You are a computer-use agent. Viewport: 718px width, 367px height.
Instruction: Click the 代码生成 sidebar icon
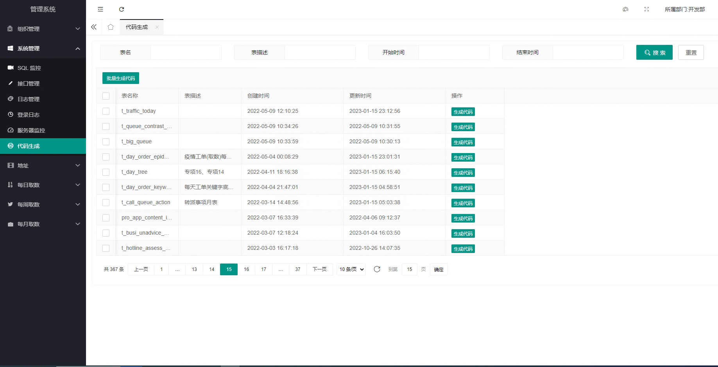pyautogui.click(x=11, y=146)
